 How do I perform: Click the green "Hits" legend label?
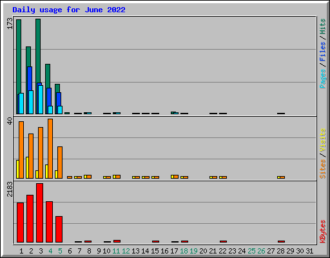(322, 26)
